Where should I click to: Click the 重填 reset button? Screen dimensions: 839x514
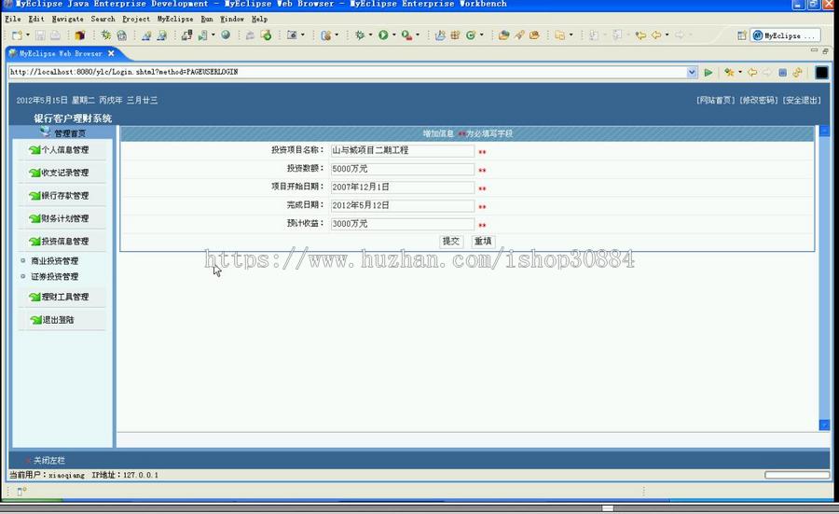click(x=483, y=241)
